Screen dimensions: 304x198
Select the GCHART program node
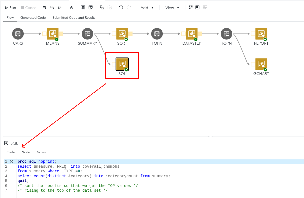pyautogui.click(x=261, y=64)
